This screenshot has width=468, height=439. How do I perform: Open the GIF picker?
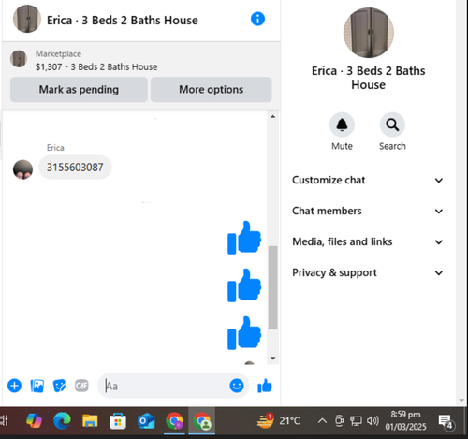(81, 386)
